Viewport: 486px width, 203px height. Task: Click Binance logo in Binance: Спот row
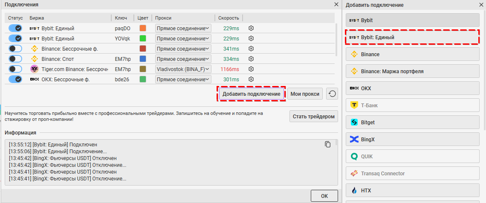(x=34, y=59)
